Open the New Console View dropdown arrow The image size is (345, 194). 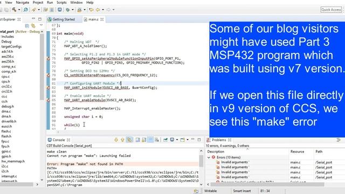(x=188, y=140)
